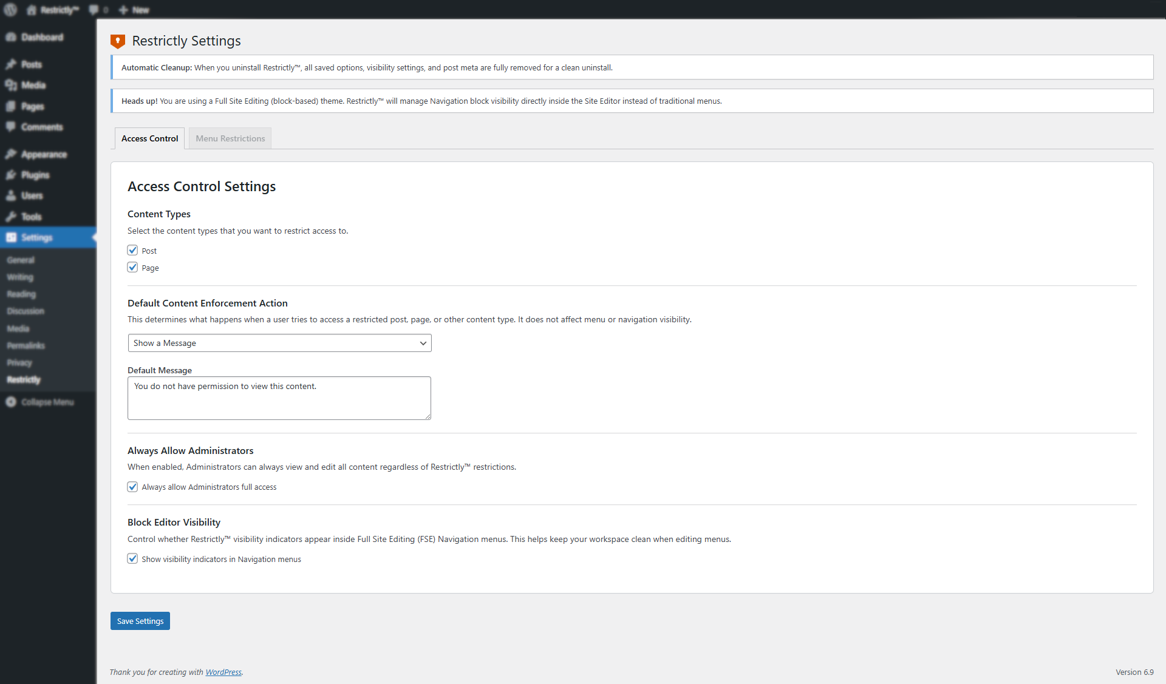The image size is (1166, 684).
Task: Switch to the Menu Restrictions tab
Action: tap(230, 138)
